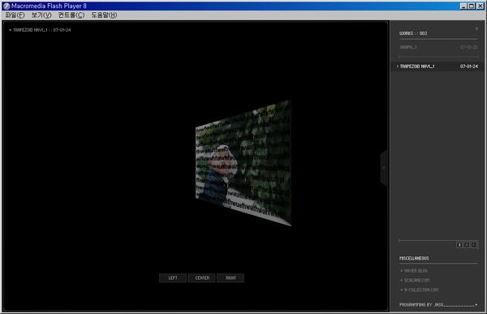
Task: Click the CENTER view button
Action: click(202, 277)
